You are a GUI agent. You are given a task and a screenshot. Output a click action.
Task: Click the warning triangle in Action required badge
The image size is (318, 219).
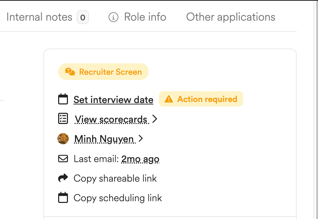click(x=169, y=99)
